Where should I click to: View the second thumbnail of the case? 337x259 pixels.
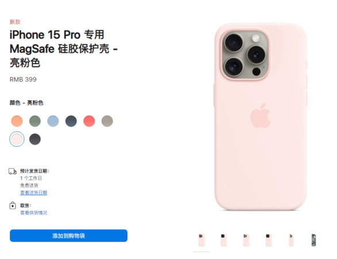[x=224, y=240]
